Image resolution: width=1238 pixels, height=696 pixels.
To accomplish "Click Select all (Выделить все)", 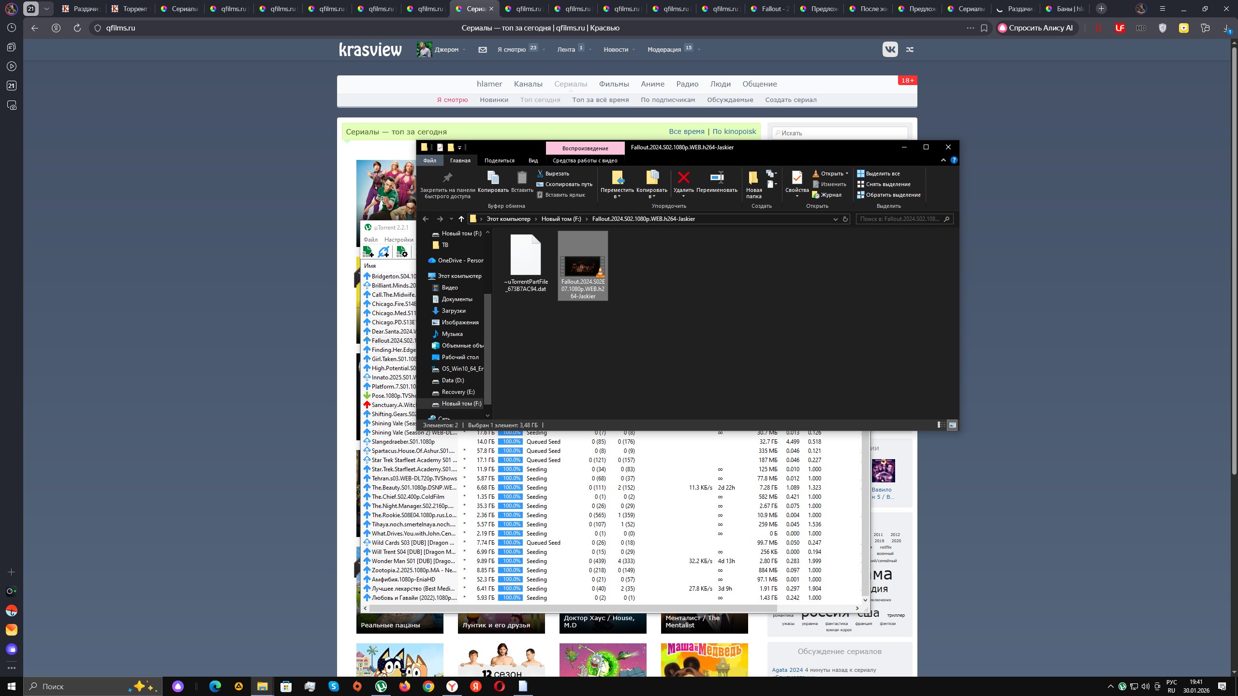I will (878, 174).
